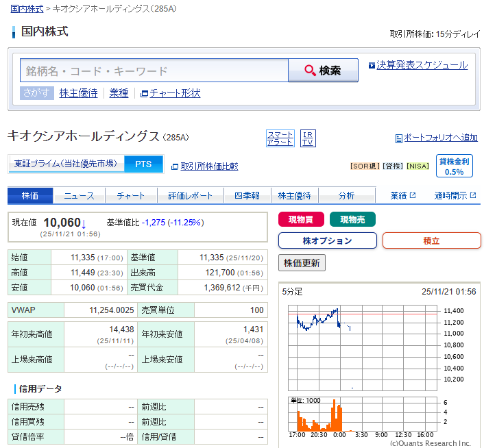Focus the 銘柄名・コード・キーワード search field
Viewport: 484px width, 448px height.
point(154,71)
